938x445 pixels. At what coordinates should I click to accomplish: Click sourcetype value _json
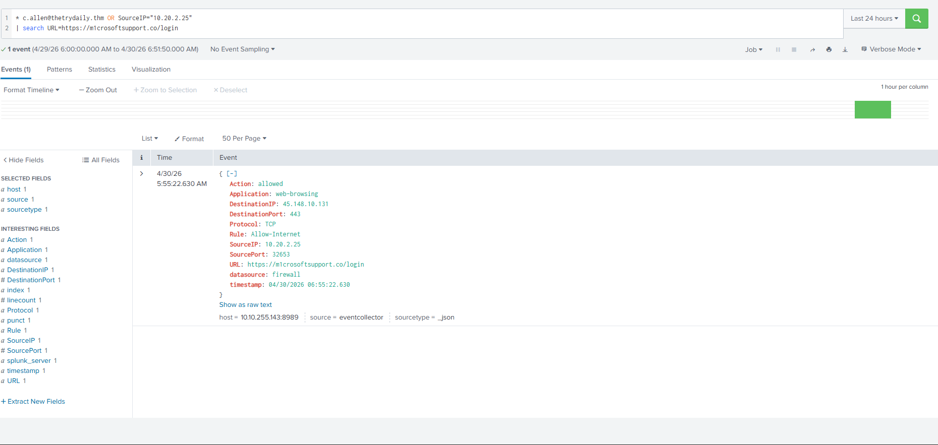(446, 317)
